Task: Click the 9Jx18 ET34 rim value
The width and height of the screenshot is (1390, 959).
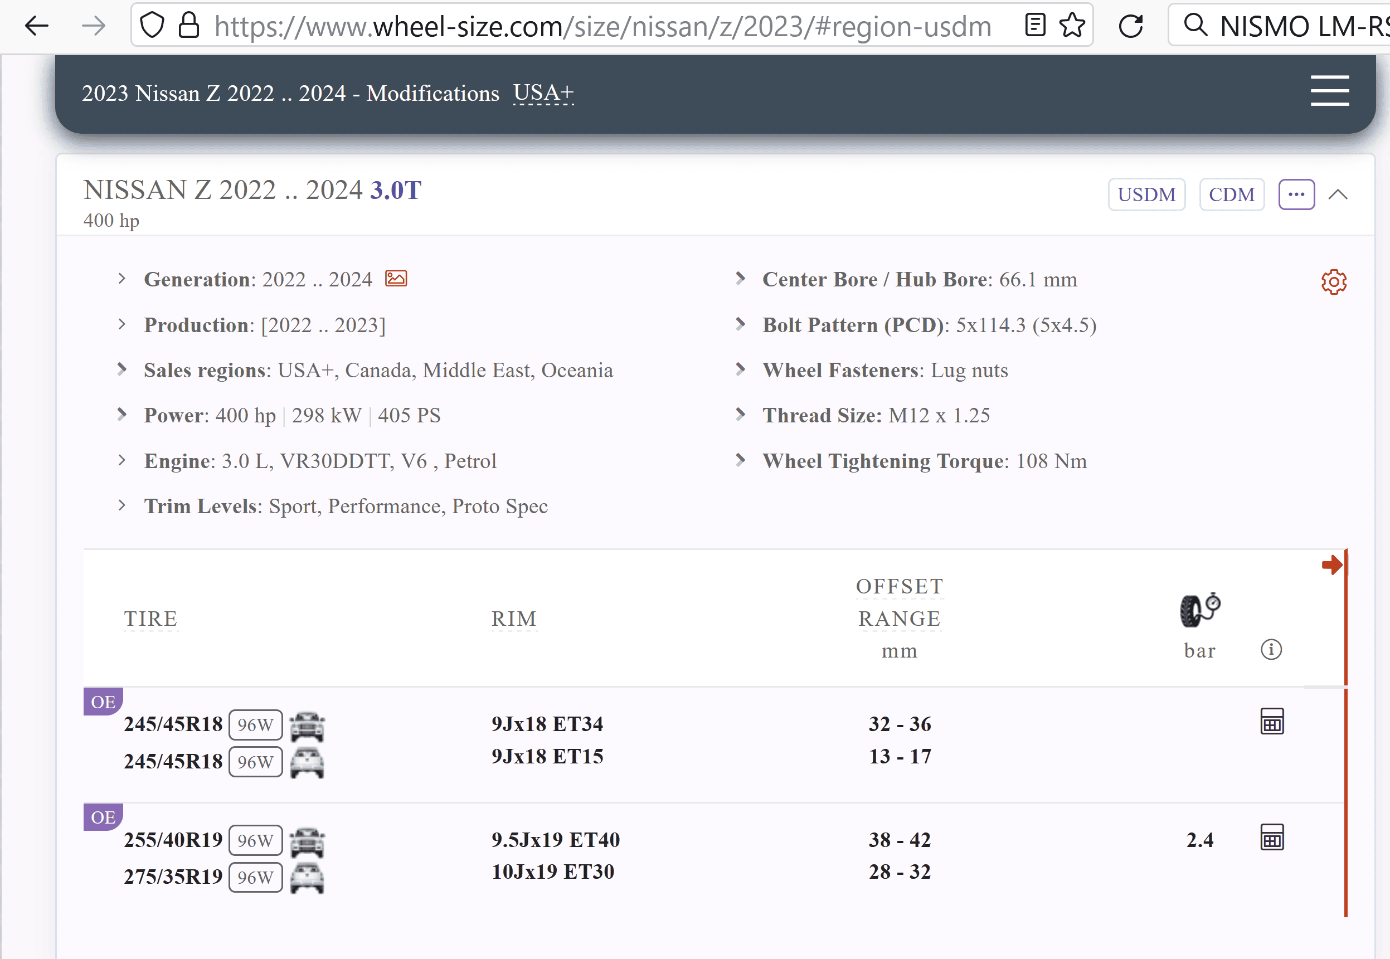Action: click(547, 723)
